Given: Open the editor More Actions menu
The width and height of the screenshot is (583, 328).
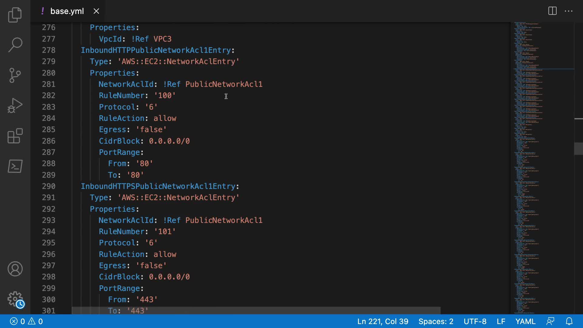Looking at the screenshot, I should [568, 11].
